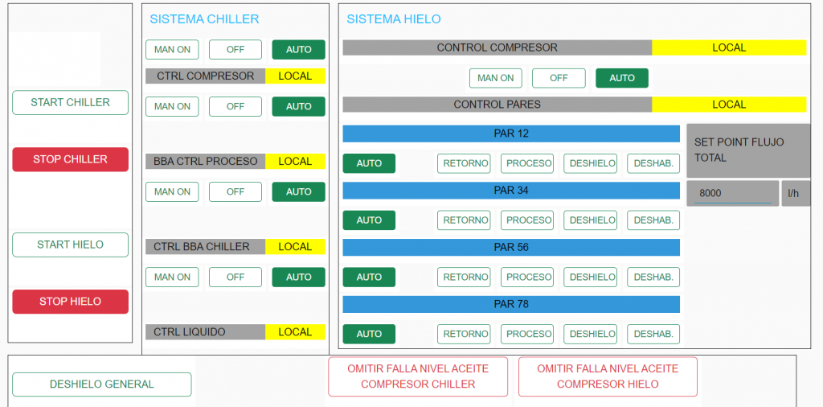Screen dimensions: 823x407
Task: Start the ice system with START HIELO
Action: pos(70,245)
